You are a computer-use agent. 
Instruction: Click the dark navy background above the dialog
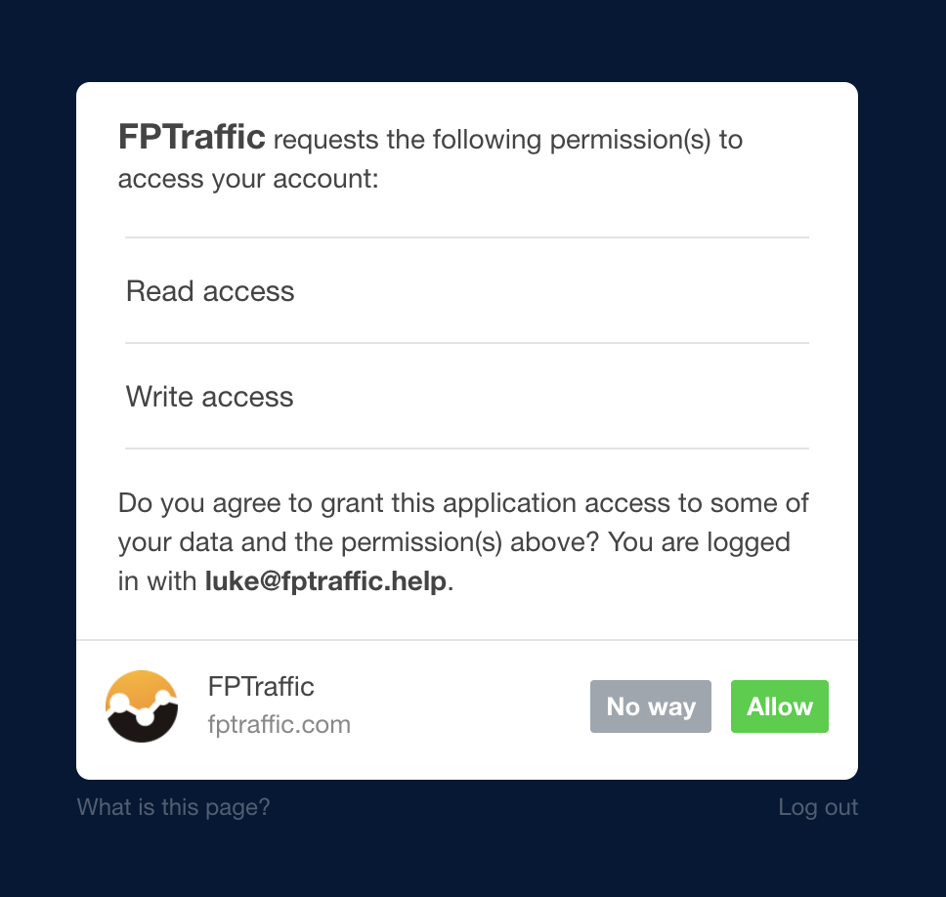(x=473, y=40)
